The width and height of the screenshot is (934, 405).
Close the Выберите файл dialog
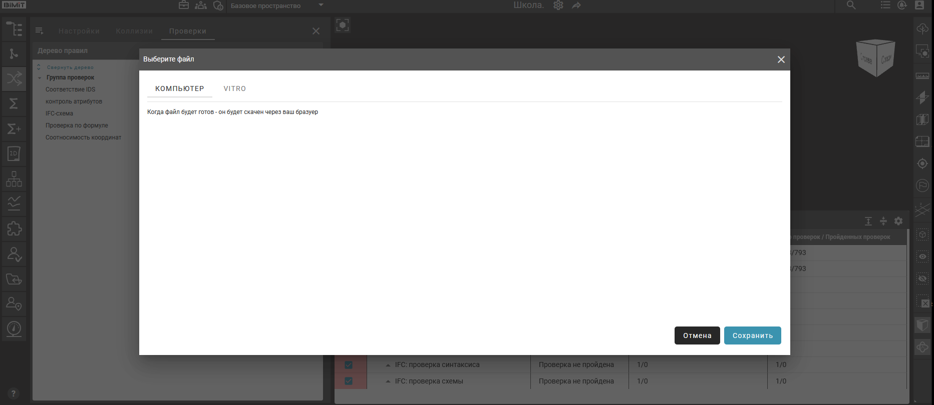[x=781, y=59]
